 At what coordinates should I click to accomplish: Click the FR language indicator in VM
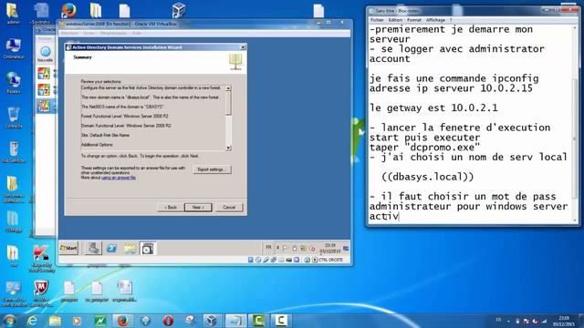[x=268, y=247]
